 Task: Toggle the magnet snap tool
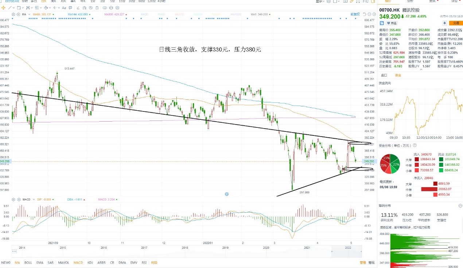84,8
